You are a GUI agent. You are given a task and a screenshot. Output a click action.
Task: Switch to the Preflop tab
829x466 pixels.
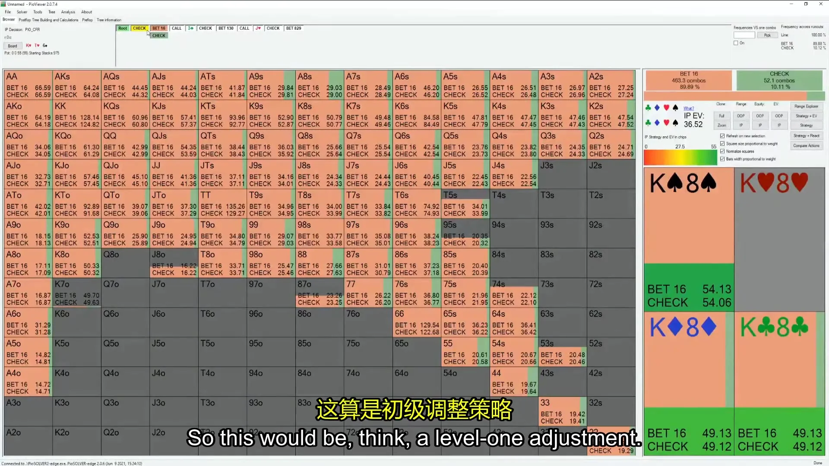pyautogui.click(x=88, y=20)
